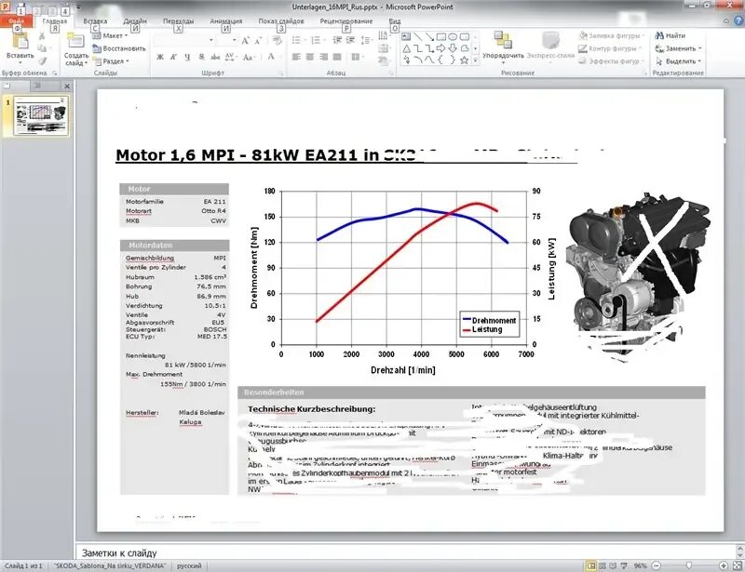745x572 pixels.
Task: Switch to Slide Sorter view in status bar
Action: coord(603,565)
